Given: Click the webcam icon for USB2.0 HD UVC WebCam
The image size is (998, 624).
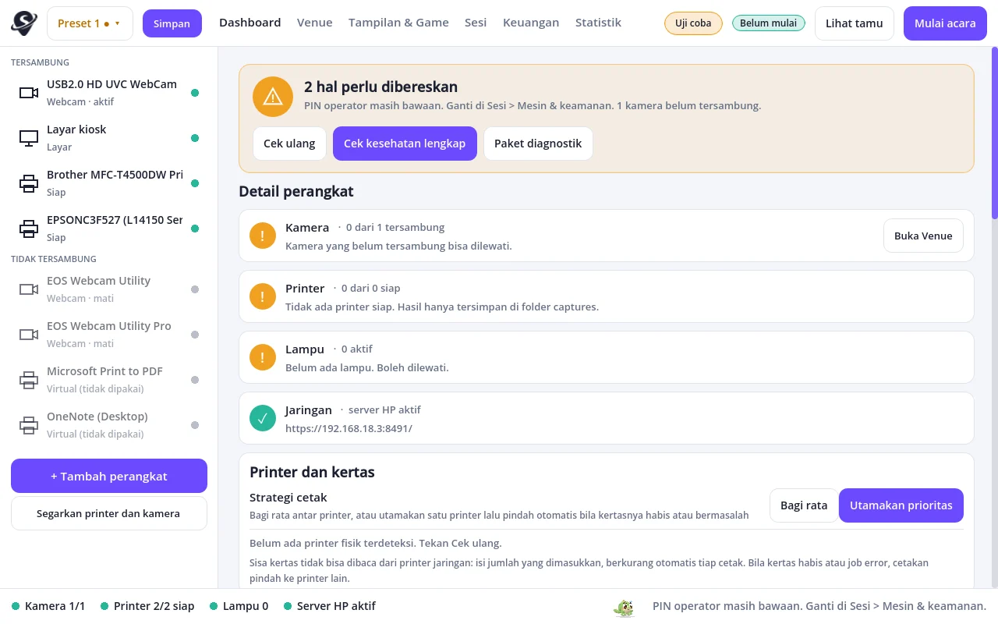Looking at the screenshot, I should tap(29, 93).
